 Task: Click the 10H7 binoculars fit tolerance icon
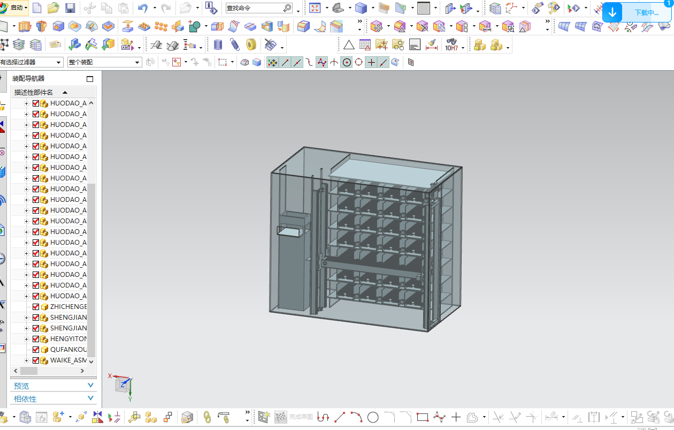coord(451,45)
